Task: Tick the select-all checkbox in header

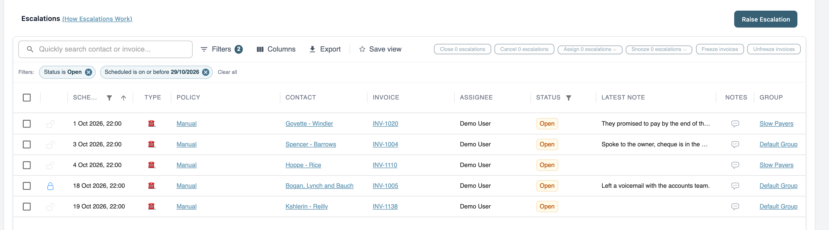Action: [27, 98]
